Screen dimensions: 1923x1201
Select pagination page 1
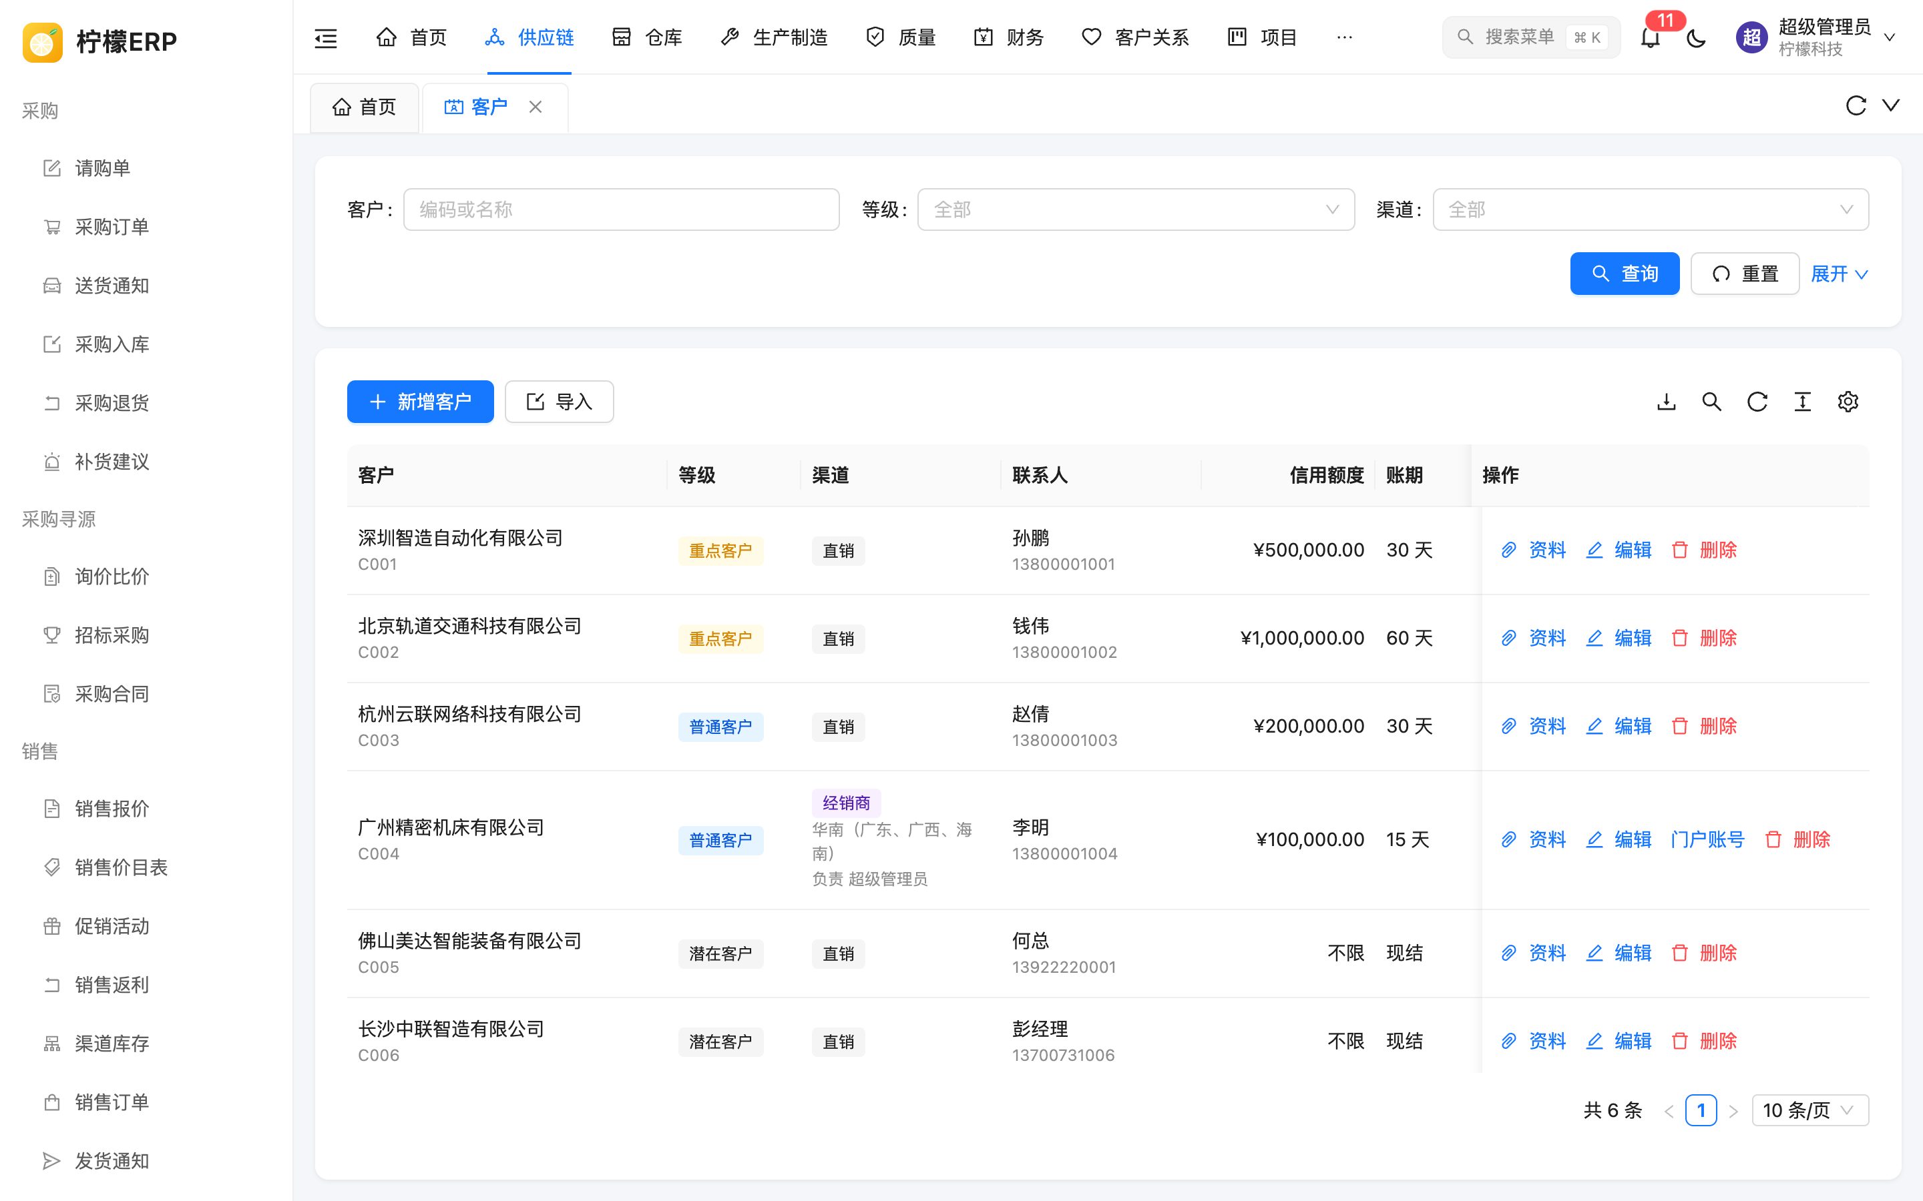tap(1701, 1110)
